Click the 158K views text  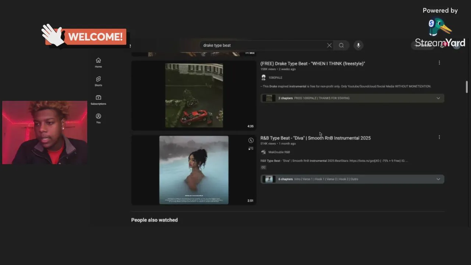pyautogui.click(x=268, y=69)
